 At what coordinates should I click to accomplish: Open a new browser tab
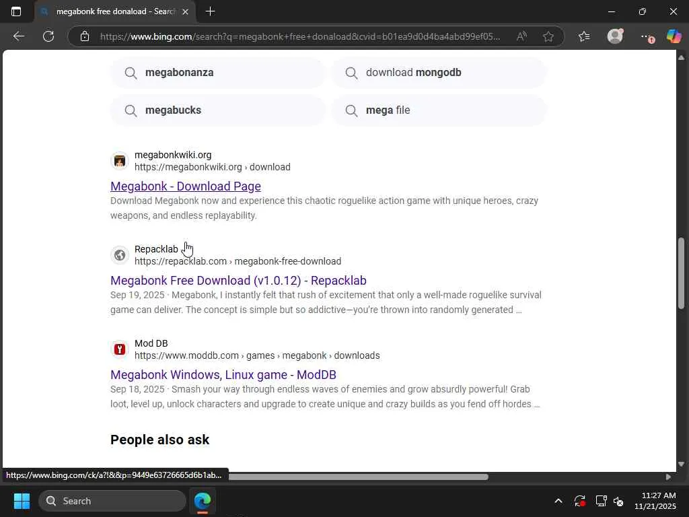(x=210, y=11)
